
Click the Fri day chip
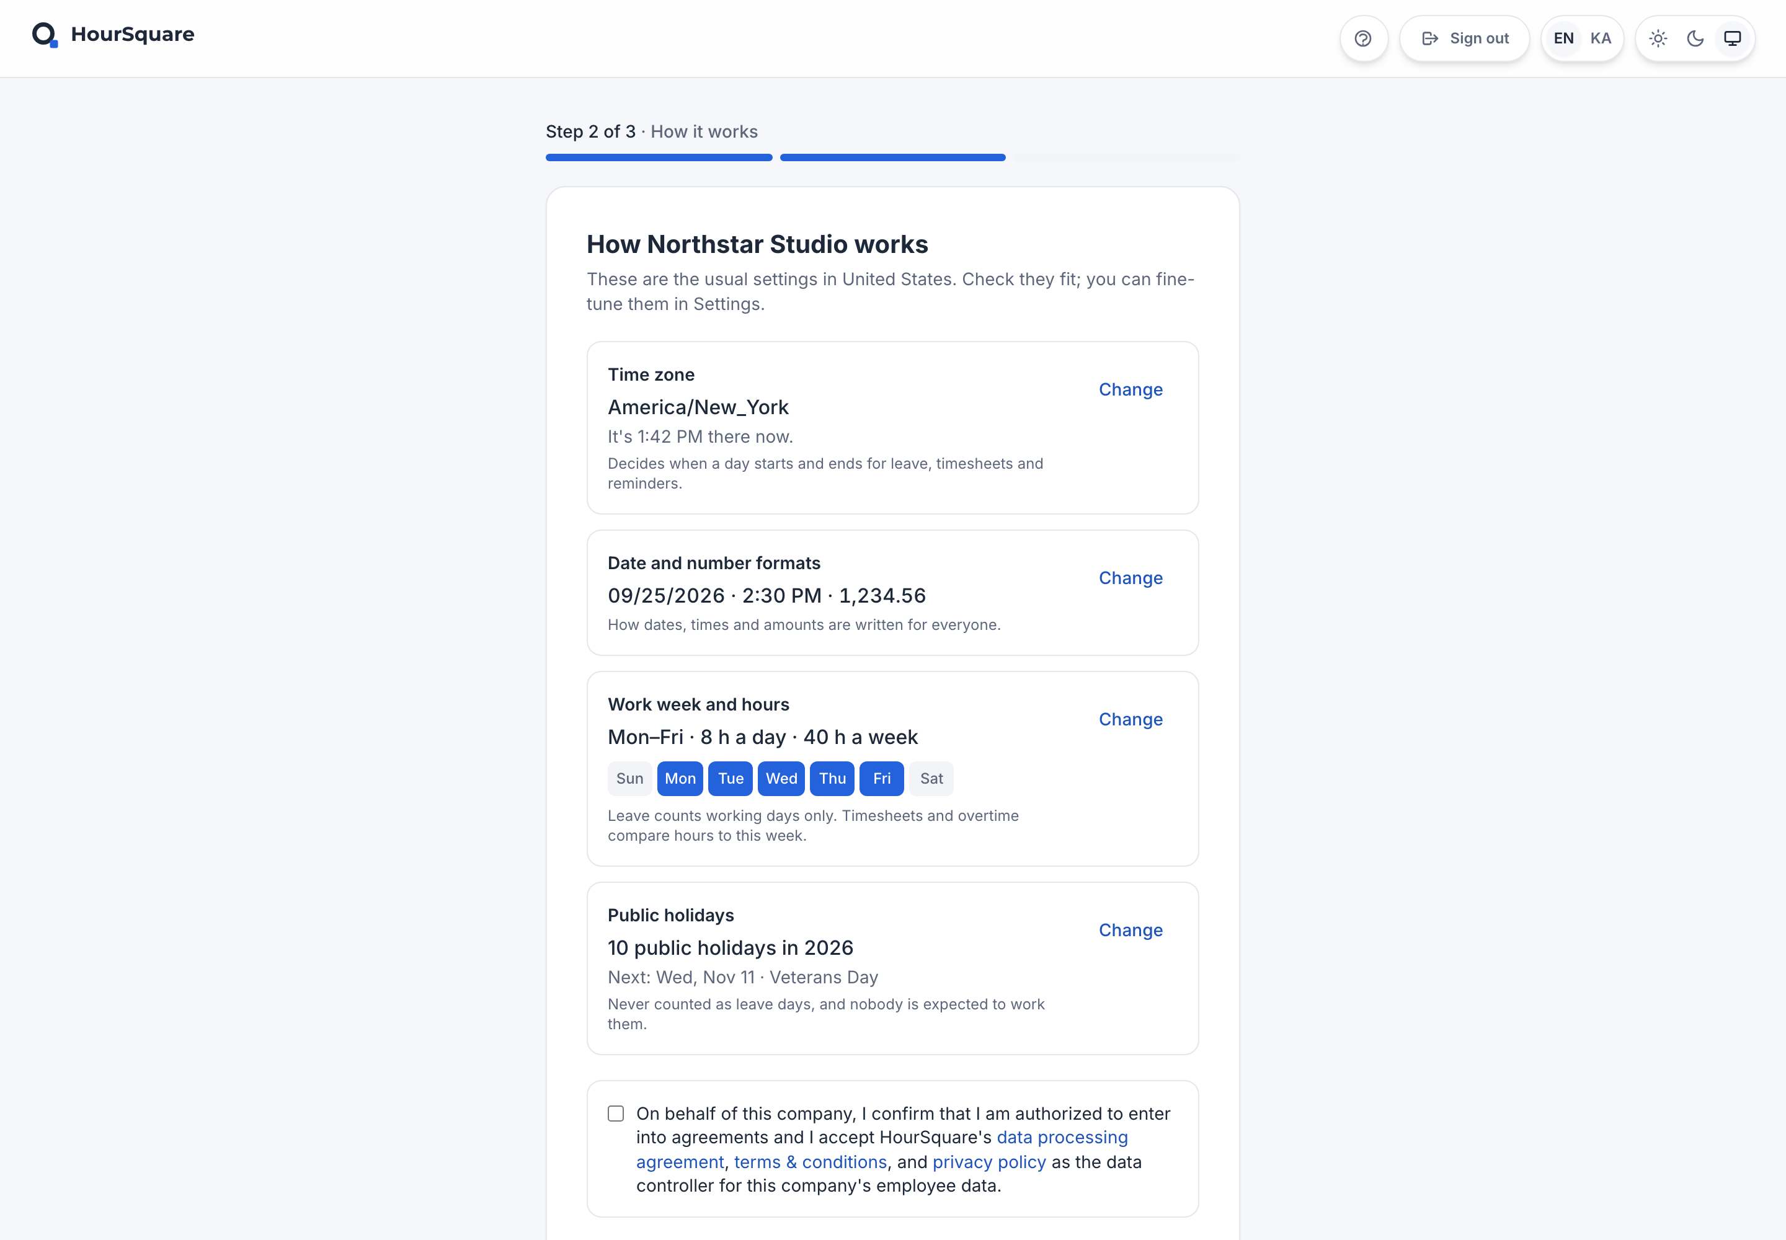coord(881,779)
